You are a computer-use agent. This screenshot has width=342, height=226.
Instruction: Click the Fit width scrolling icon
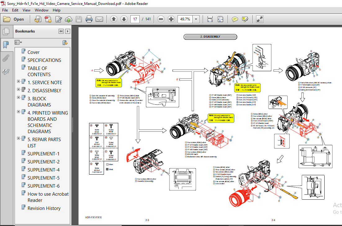[x=210, y=19]
